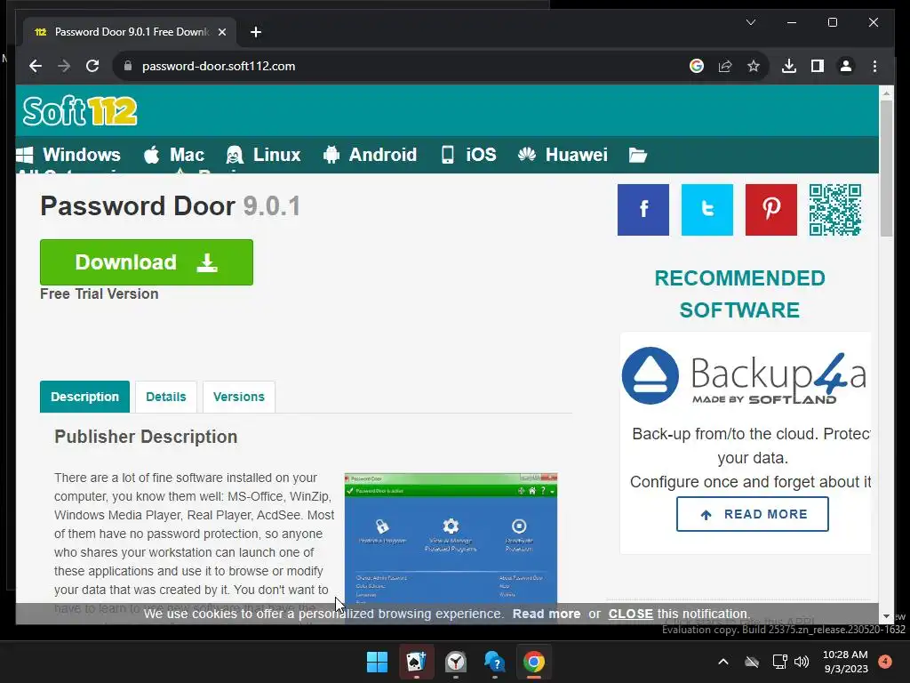The height and width of the screenshot is (683, 910).
Task: Open the cookie Read more link
Action: [x=547, y=614]
